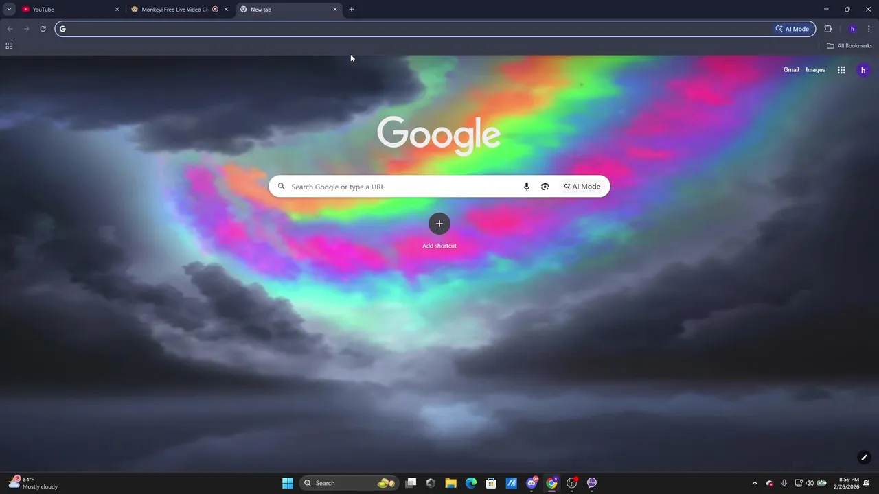Open the weather widget on taskbar
Viewport: 879px width, 494px height.
point(33,483)
